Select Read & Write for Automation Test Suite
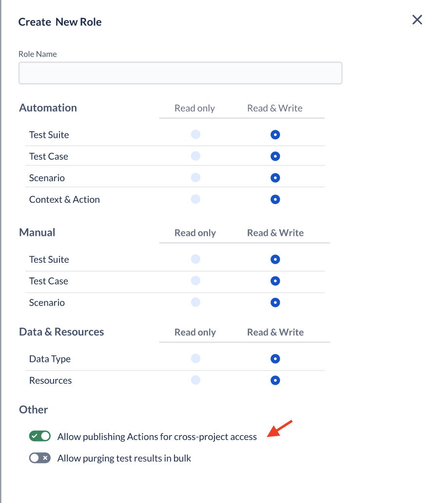This screenshot has width=430, height=503. [x=275, y=135]
